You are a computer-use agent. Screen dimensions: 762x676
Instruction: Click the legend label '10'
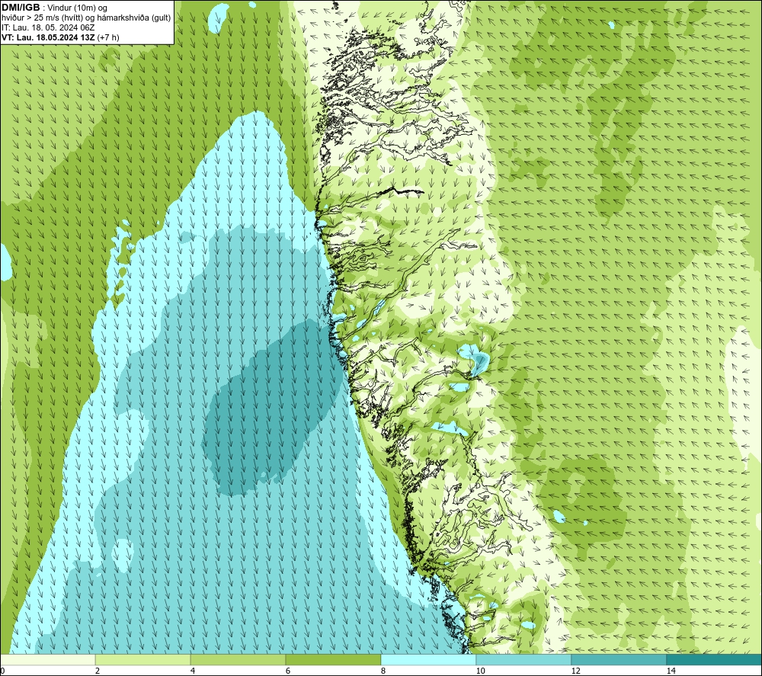click(481, 671)
